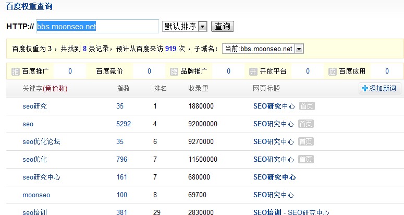Click 首页 badge in seo研究 row
The image size is (404, 215).
(x=307, y=106)
